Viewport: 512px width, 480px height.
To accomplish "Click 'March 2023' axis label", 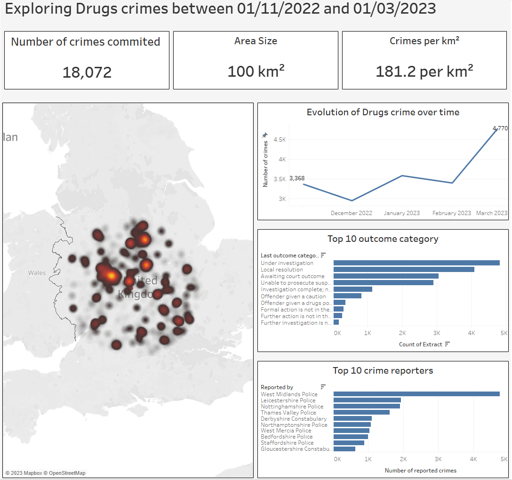I will (x=492, y=213).
